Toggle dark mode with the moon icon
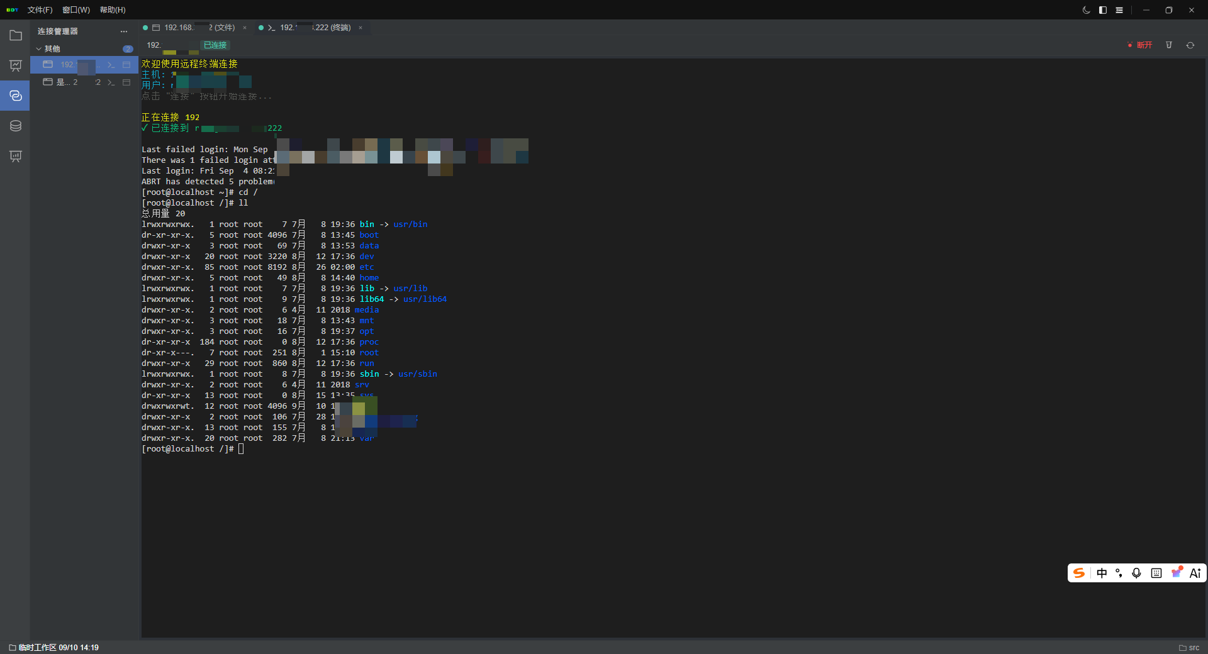Image resolution: width=1208 pixels, height=654 pixels. pyautogui.click(x=1086, y=10)
